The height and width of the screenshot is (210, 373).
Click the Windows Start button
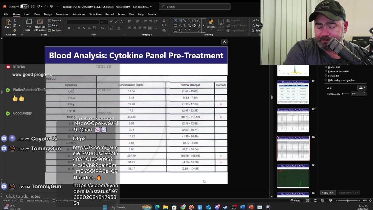point(105,207)
